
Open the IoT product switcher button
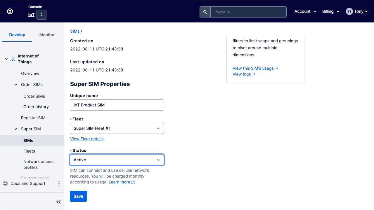pos(41,15)
